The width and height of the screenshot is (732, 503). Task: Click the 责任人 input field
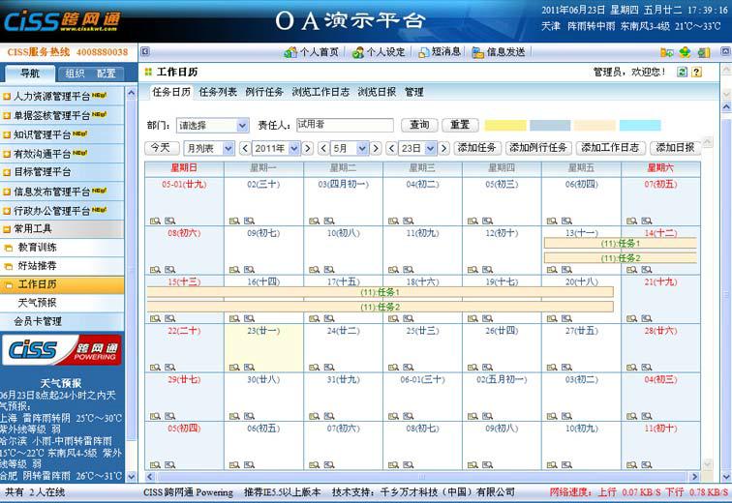[x=345, y=125]
